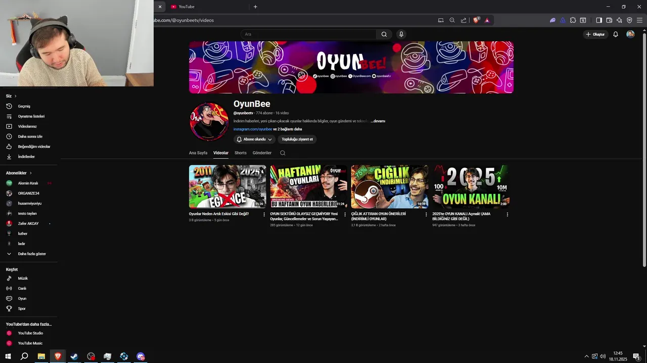The image size is (647, 363).
Task: Search within channel using the tab-row magnifier
Action: (283, 153)
